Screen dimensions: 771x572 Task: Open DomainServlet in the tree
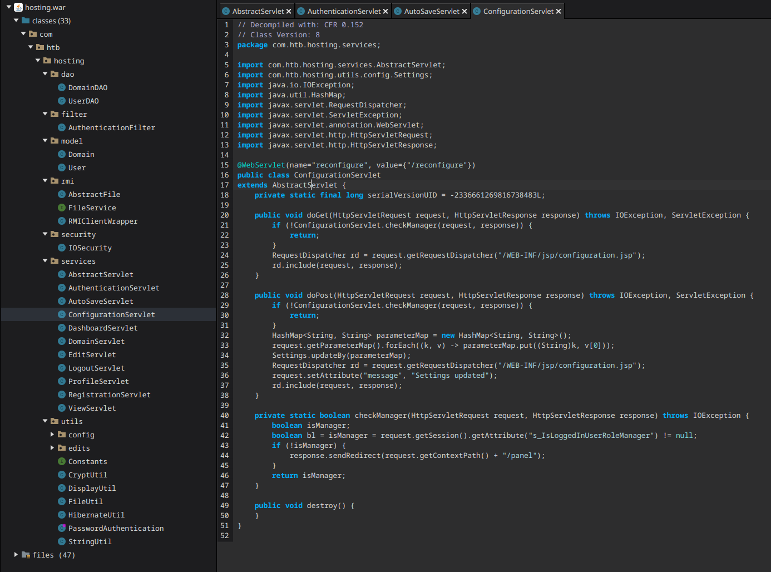click(96, 341)
